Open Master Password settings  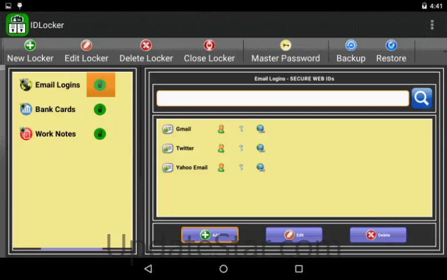pyautogui.click(x=285, y=52)
